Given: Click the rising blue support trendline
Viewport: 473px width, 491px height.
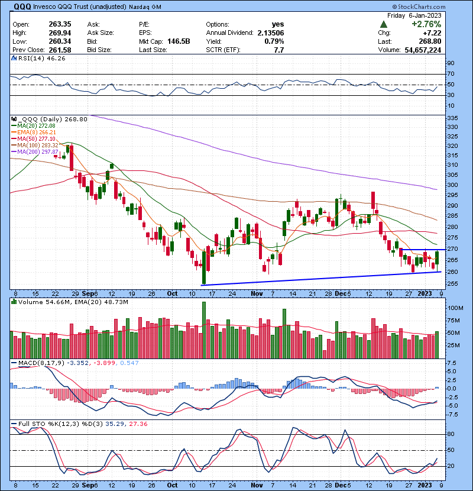Looking at the screenshot, I should 321,279.
